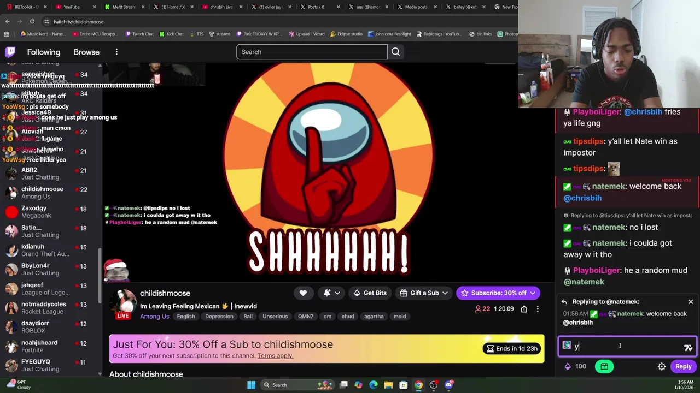Open the 7TV emote picker icon
Image resolution: width=700 pixels, height=393 pixels.
(688, 347)
